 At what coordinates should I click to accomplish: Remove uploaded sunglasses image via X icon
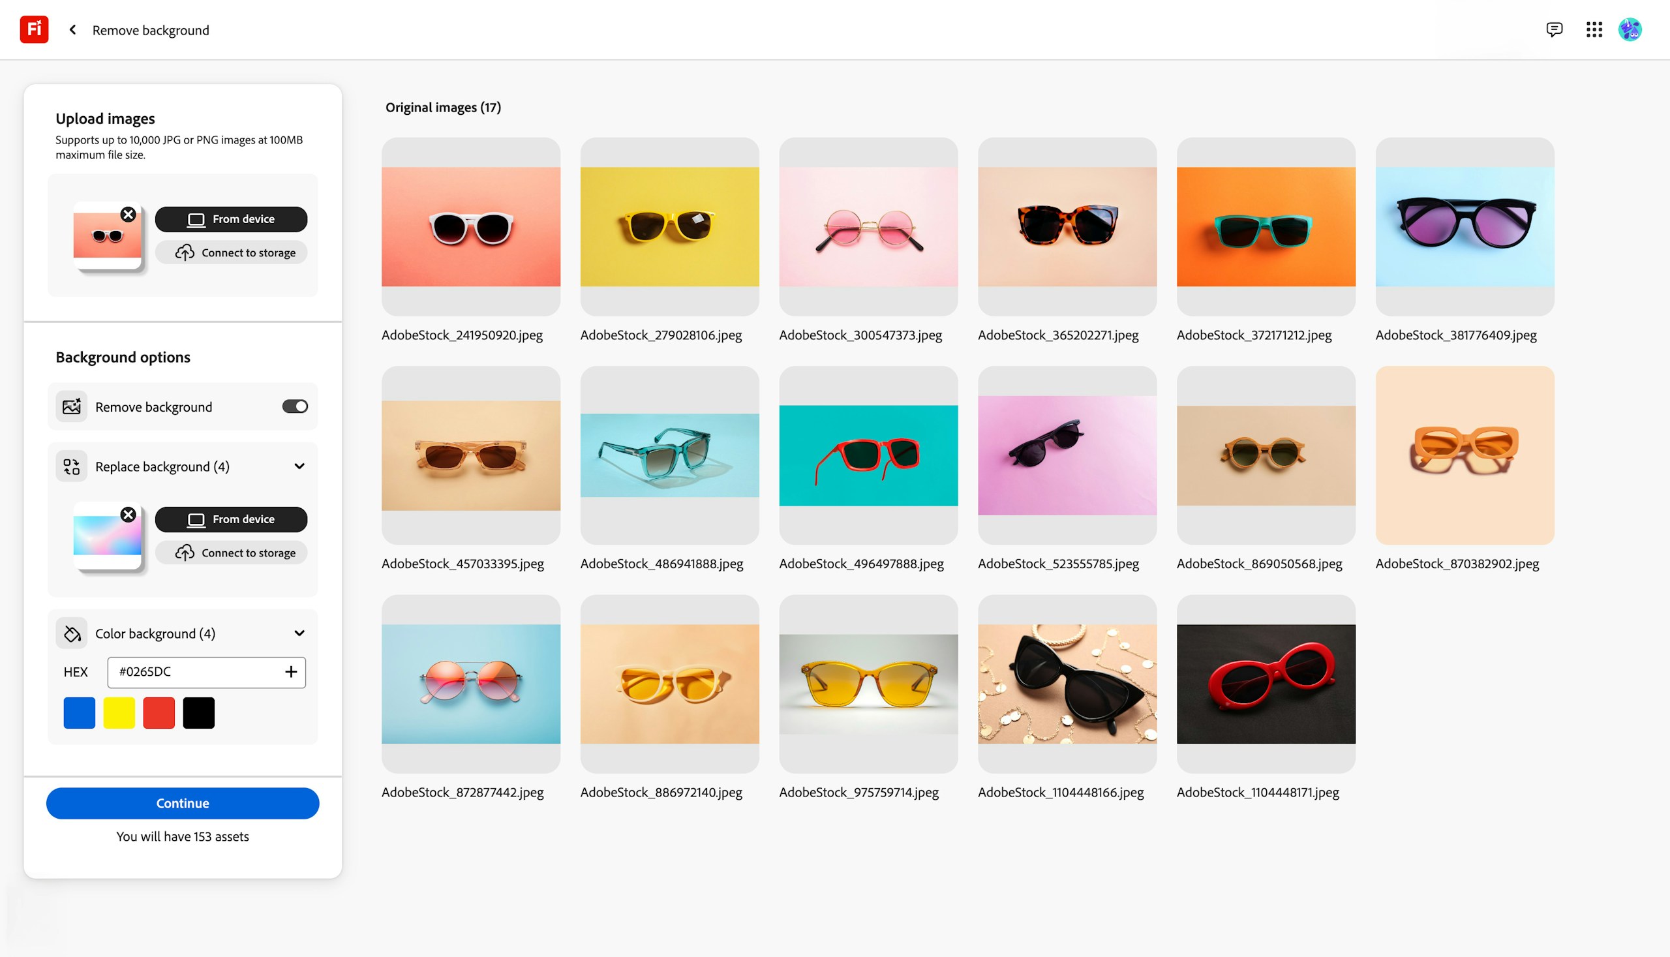tap(128, 214)
